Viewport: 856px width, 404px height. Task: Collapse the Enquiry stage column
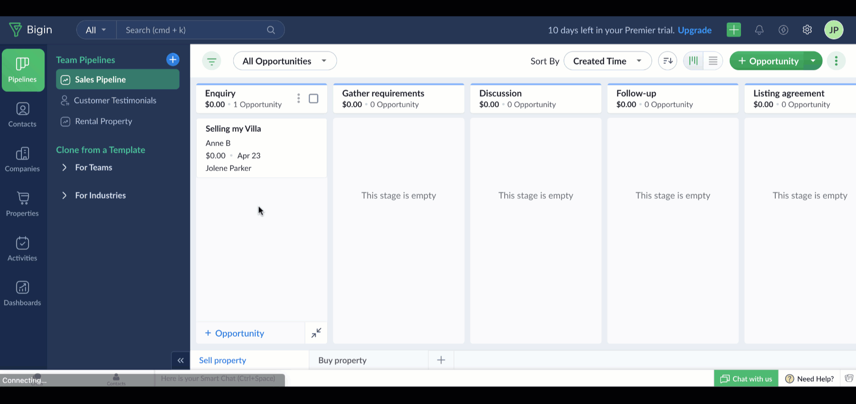pos(317,333)
